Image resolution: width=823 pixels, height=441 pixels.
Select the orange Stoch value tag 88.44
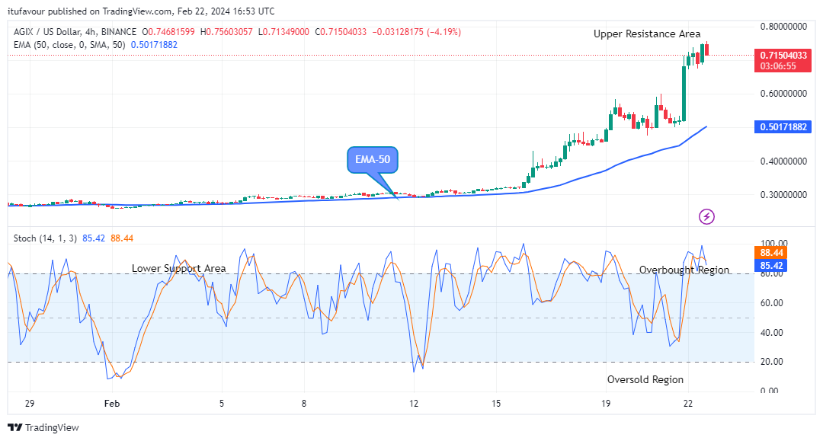(772, 252)
